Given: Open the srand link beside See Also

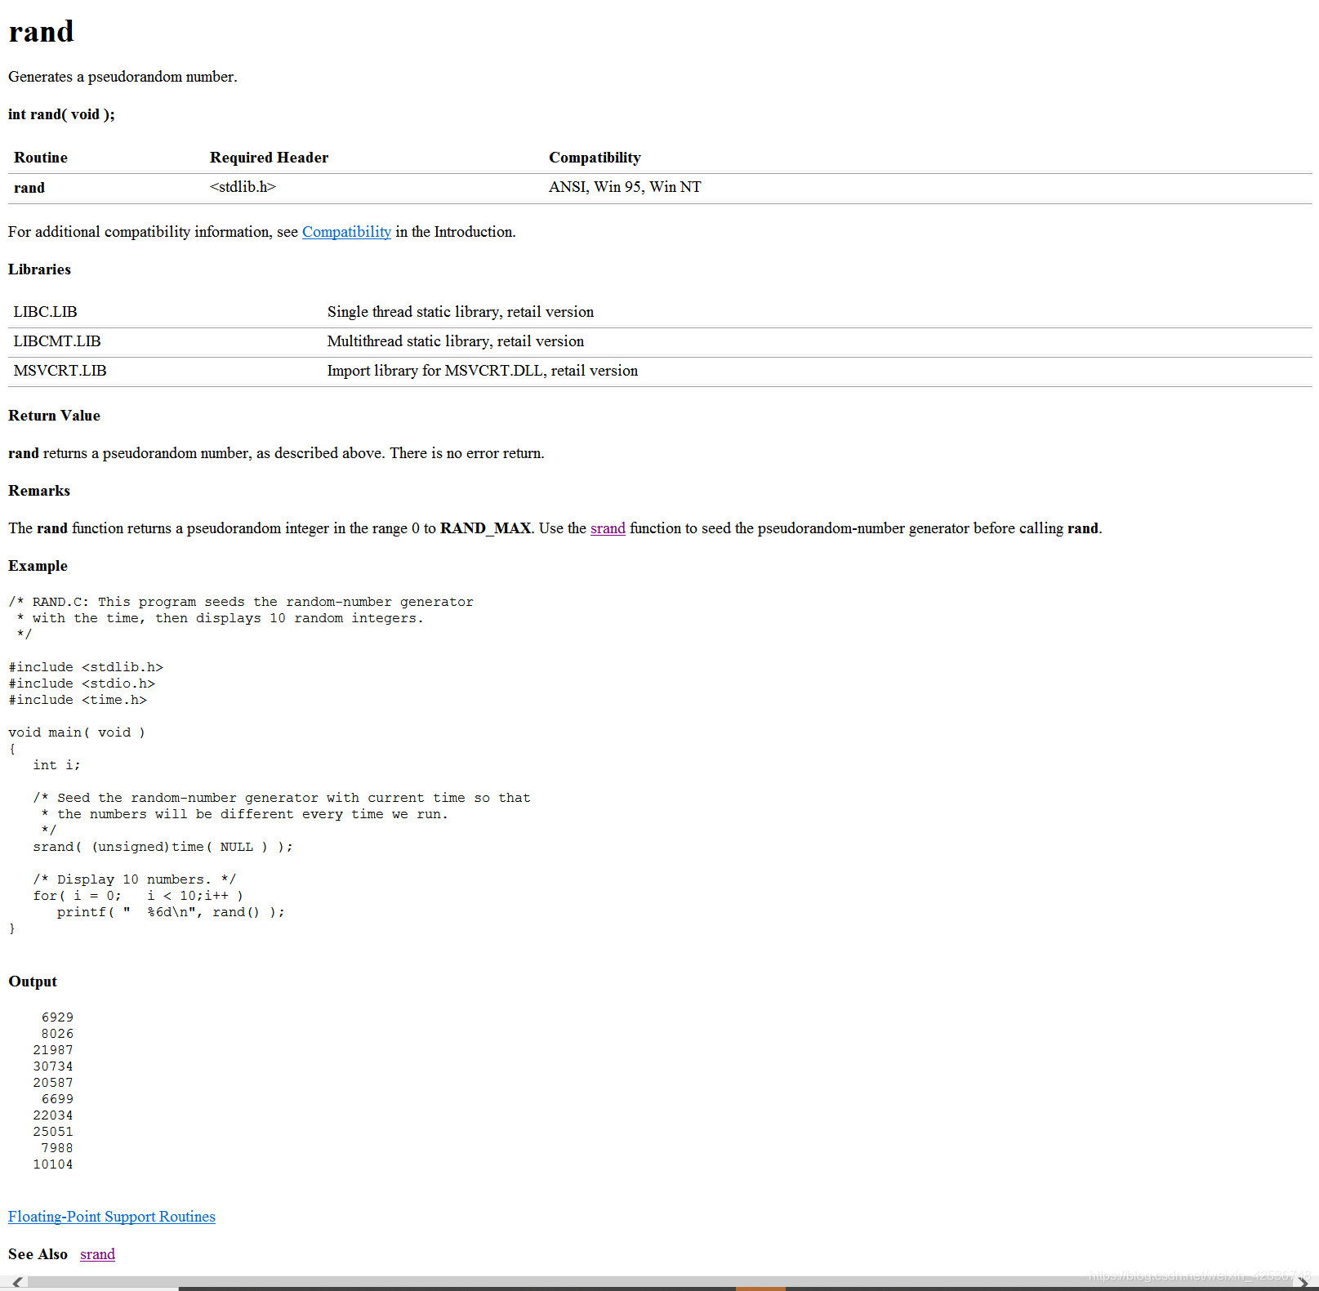Looking at the screenshot, I should click(x=97, y=1254).
